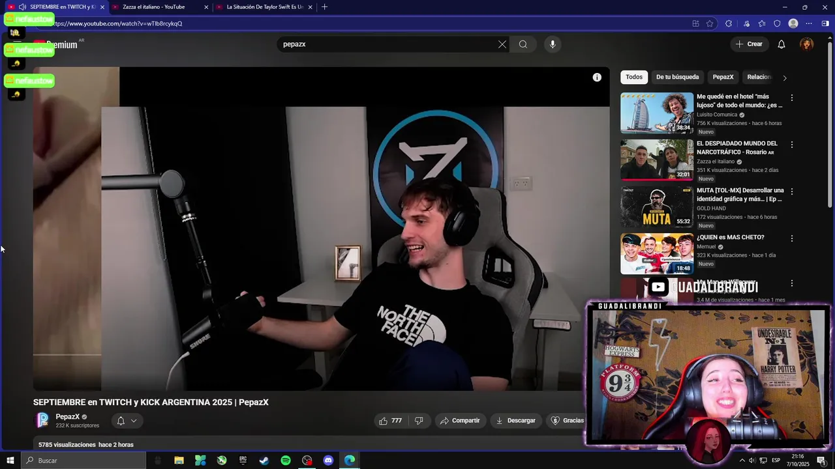This screenshot has width=835, height=469.
Task: Show hidden system tray icons
Action: [x=742, y=461]
